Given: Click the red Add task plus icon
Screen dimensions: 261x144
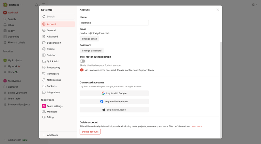Looking at the screenshot, I should pyautogui.click(x=5, y=12).
